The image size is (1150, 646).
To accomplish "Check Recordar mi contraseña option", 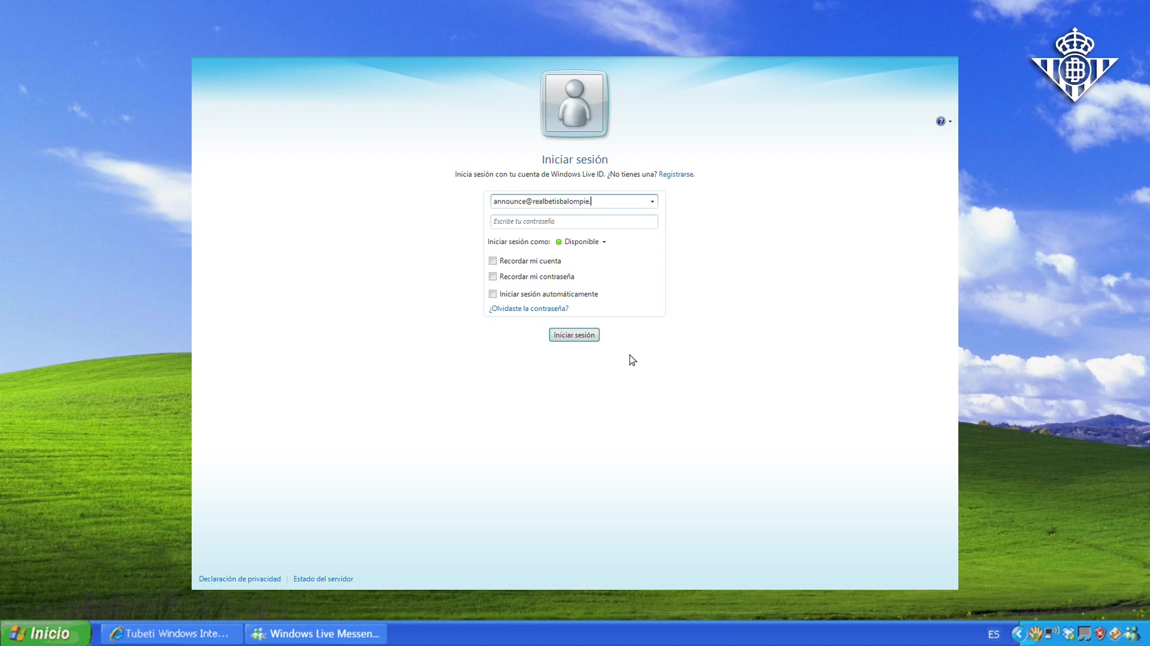I will coord(493,276).
